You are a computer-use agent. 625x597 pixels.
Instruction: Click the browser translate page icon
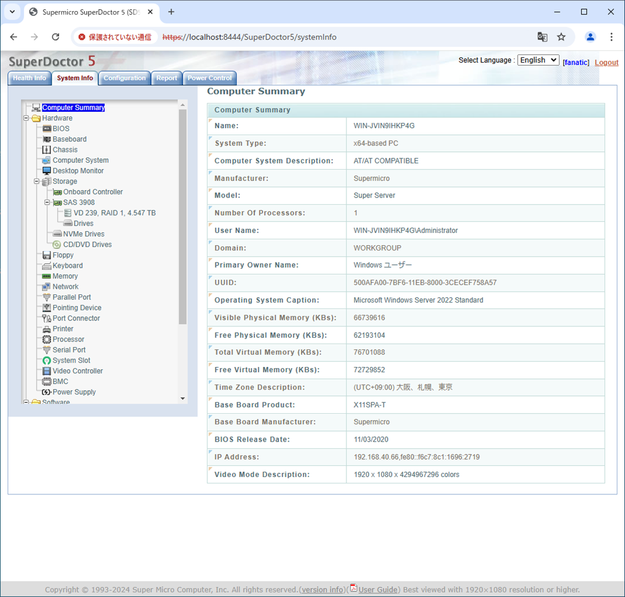tap(542, 37)
